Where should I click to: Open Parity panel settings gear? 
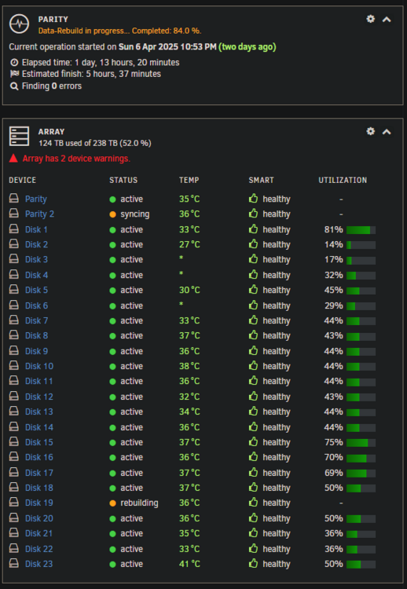371,19
